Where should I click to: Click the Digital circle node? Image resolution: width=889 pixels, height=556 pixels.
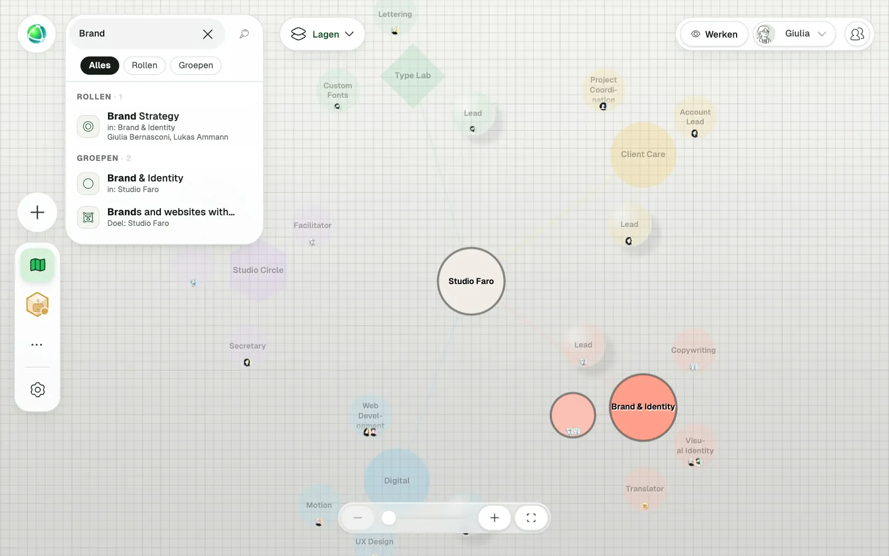[x=397, y=480]
